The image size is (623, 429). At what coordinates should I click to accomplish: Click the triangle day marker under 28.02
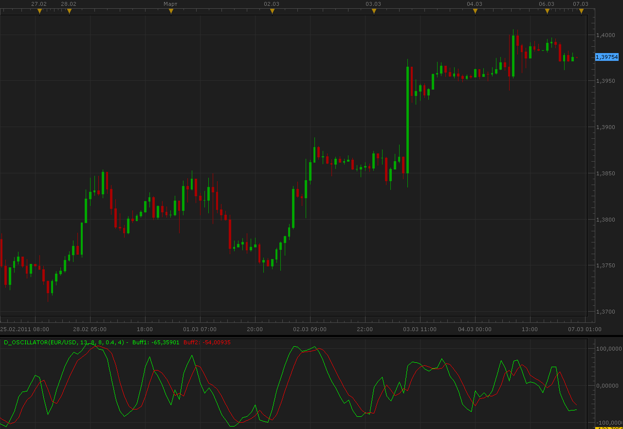point(69,11)
